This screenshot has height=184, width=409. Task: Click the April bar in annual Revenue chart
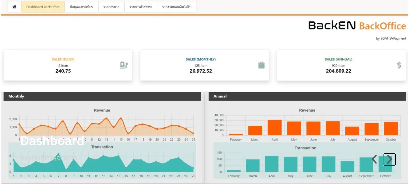pos(274,128)
